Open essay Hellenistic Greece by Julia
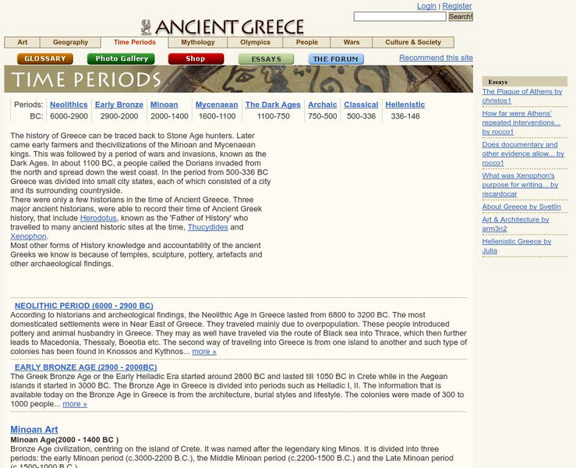576x468 pixels. pos(517,246)
